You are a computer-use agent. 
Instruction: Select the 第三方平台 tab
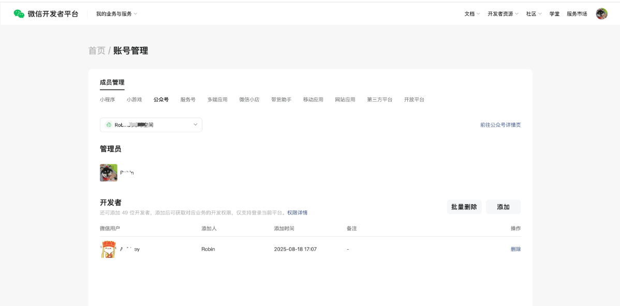coord(379,100)
